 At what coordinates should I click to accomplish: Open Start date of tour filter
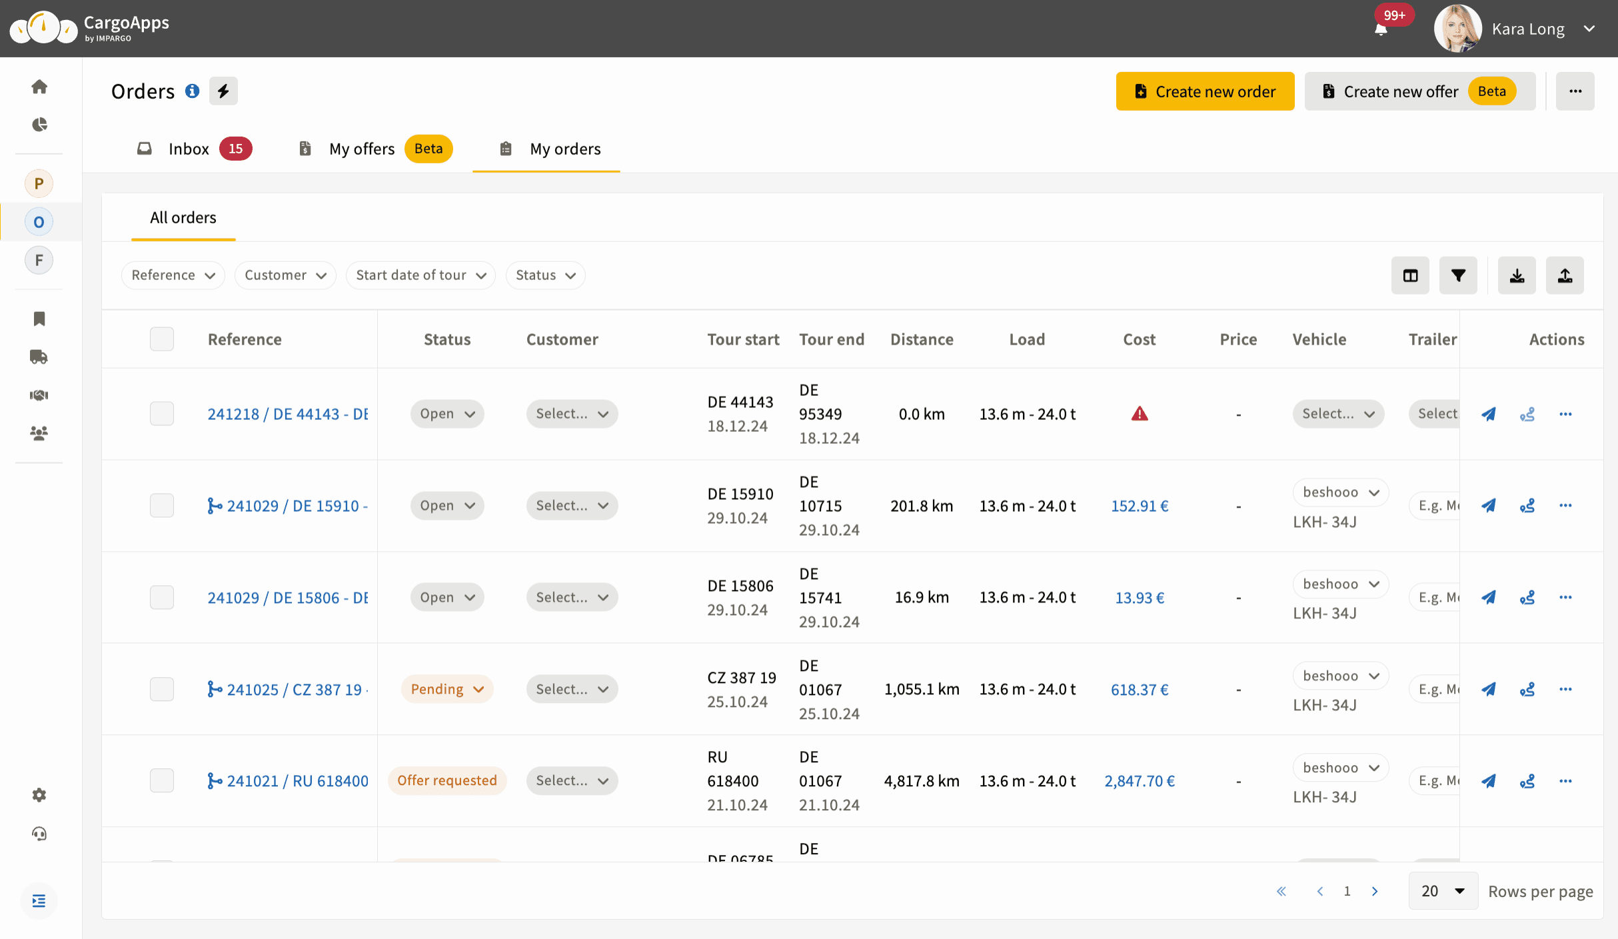(420, 275)
